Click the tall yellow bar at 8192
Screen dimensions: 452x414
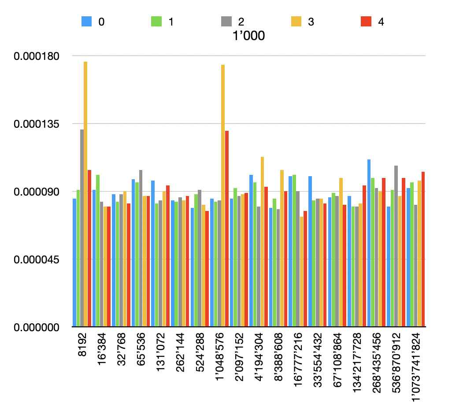(85, 194)
